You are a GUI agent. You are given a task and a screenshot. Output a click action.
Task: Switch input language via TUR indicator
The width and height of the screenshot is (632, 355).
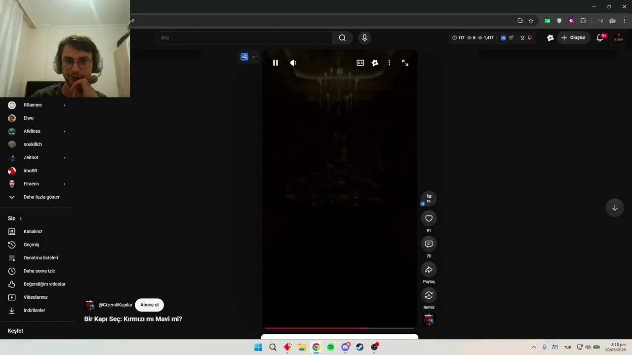(x=567, y=347)
